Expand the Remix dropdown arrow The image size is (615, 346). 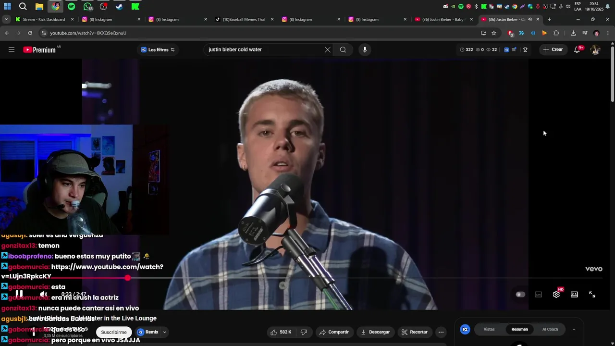coord(164,332)
